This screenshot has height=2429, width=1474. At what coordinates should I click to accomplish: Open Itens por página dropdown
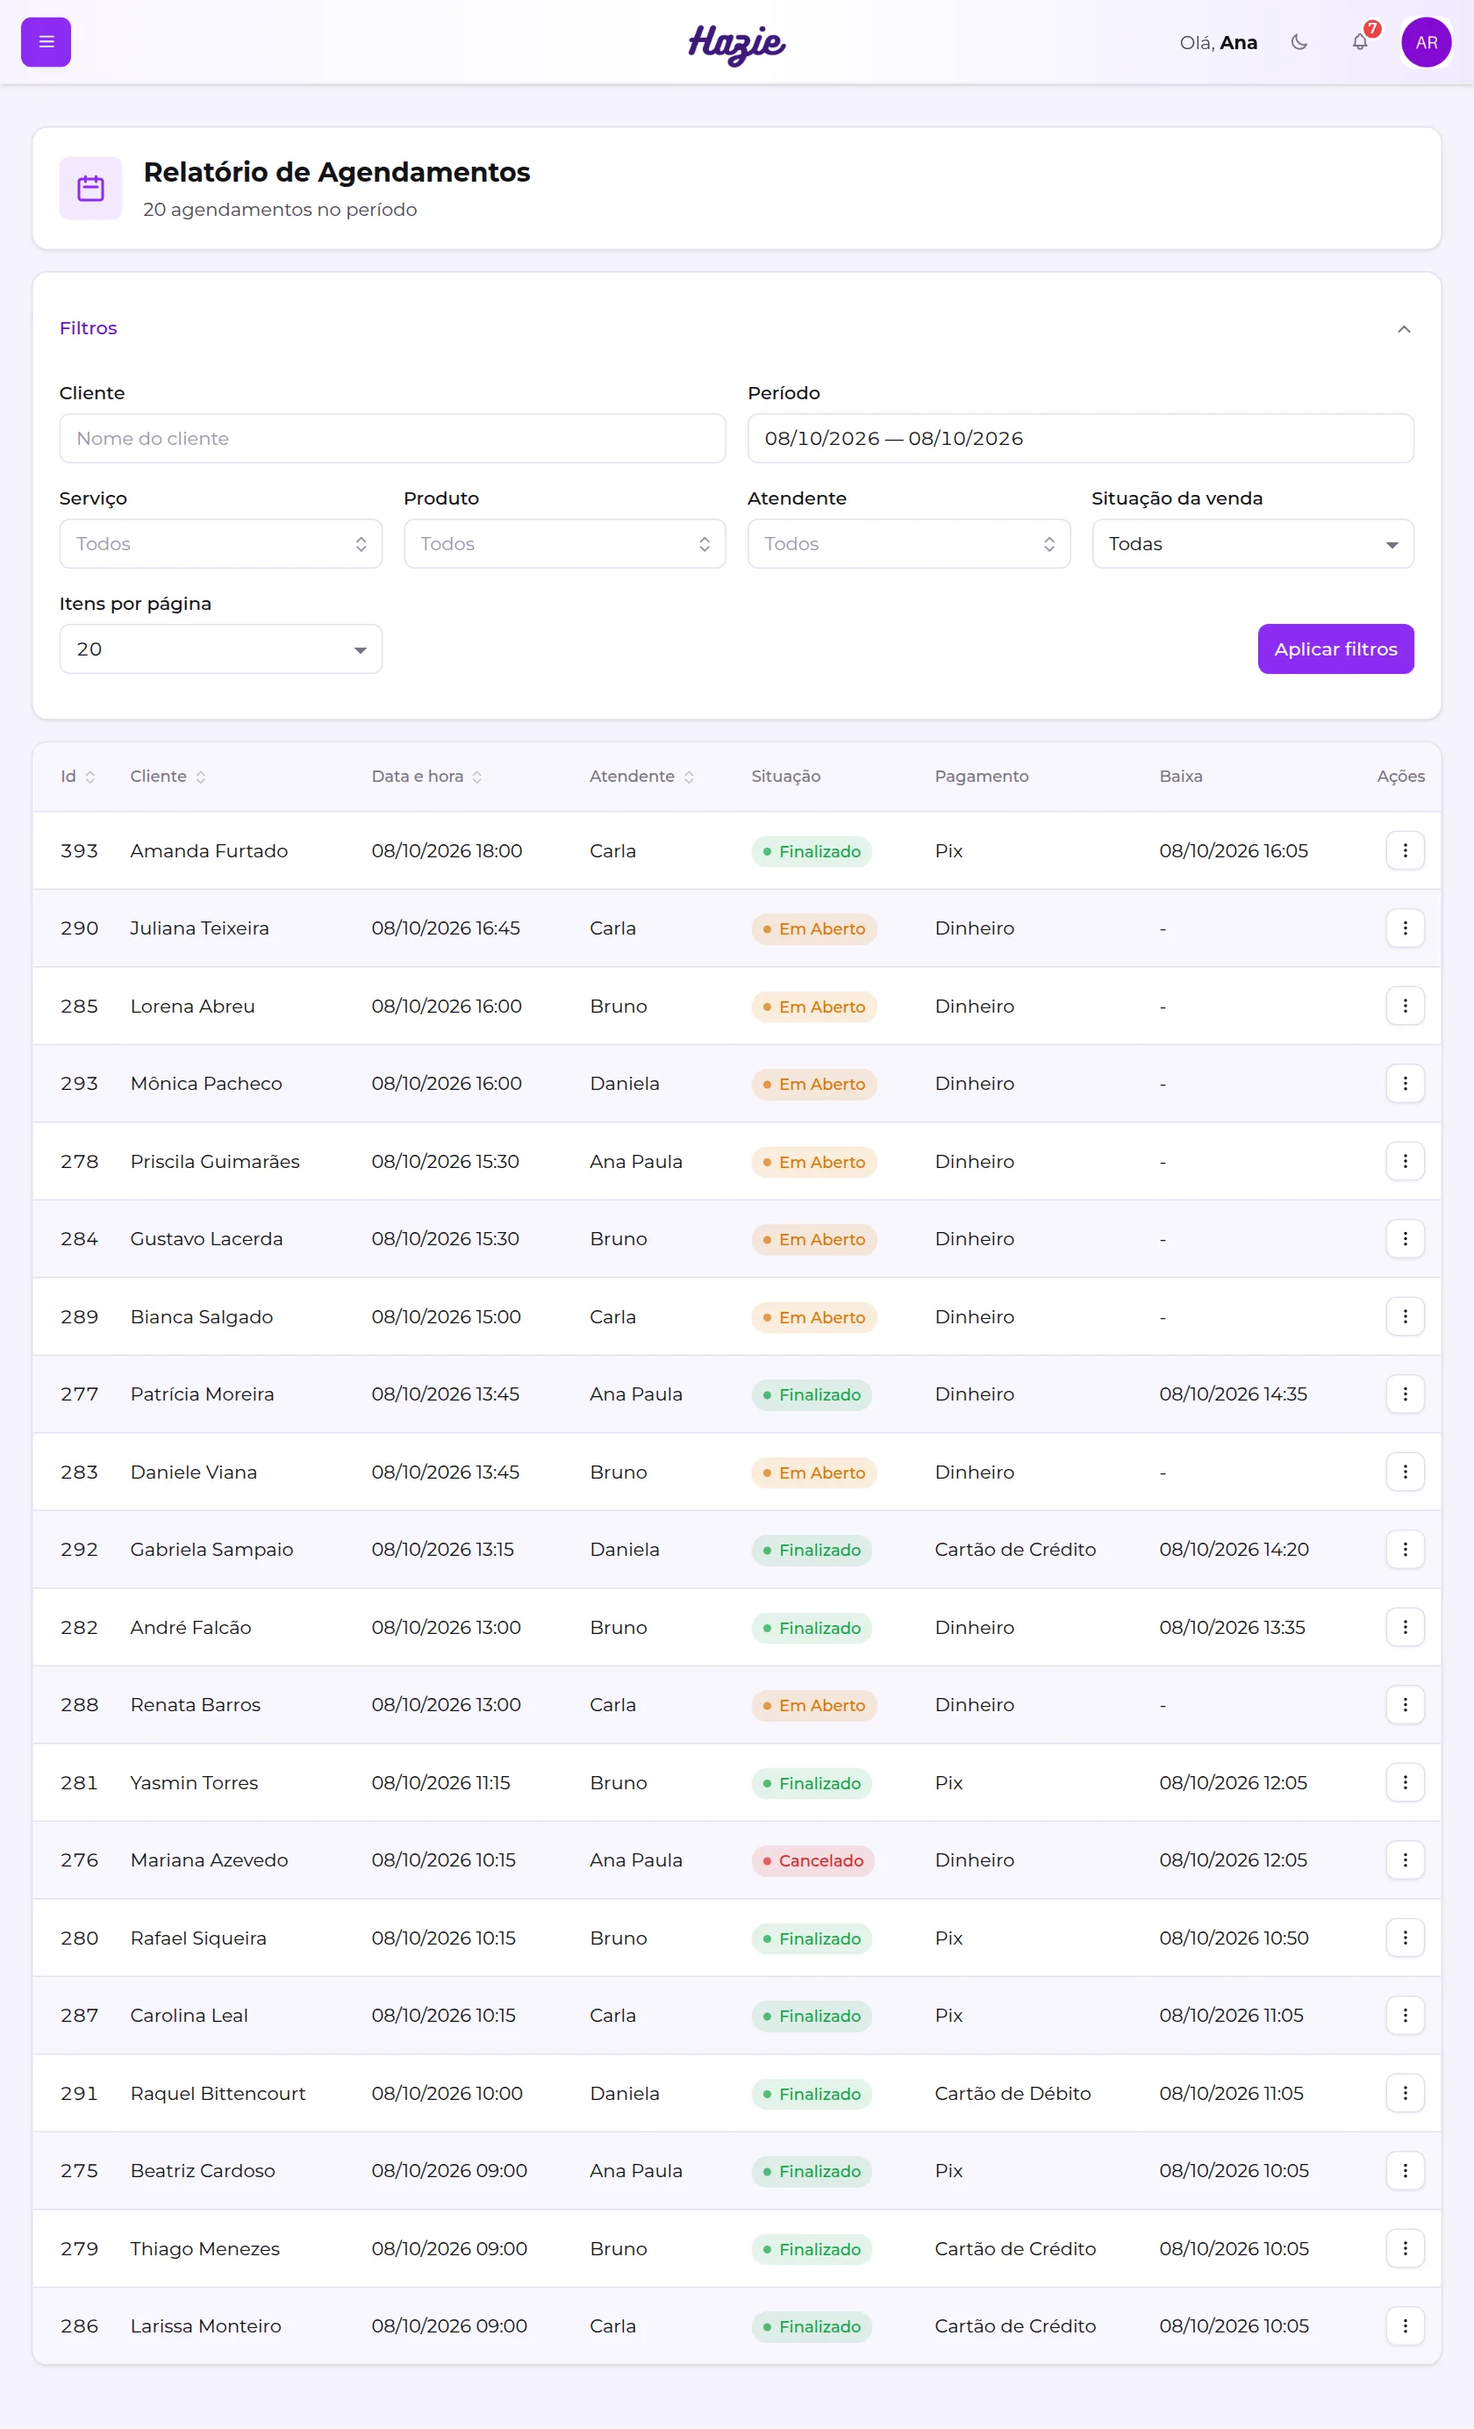(x=221, y=649)
